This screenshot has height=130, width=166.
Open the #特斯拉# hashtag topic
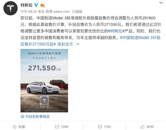point(116,31)
